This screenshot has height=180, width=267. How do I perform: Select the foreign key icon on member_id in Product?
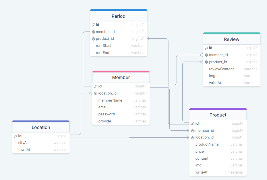pos(193,130)
